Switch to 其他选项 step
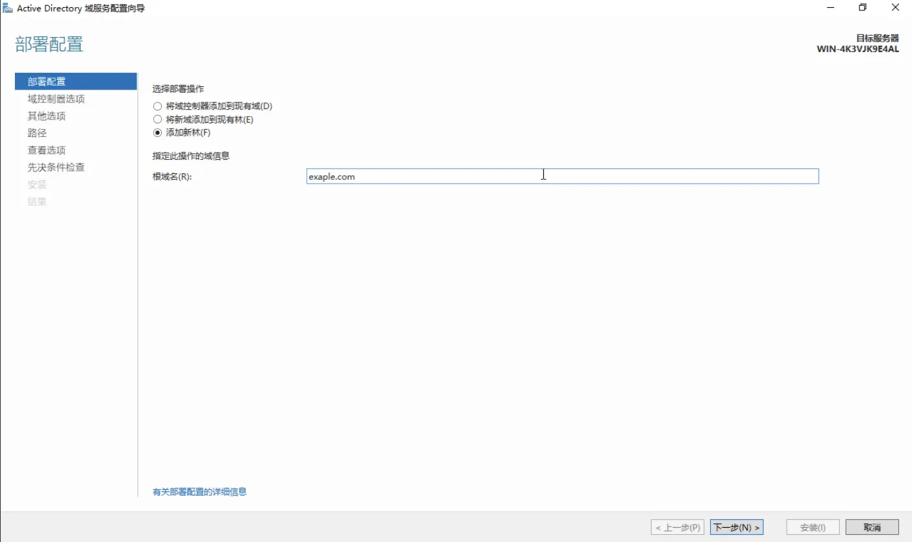This screenshot has width=912, height=542. tap(47, 116)
